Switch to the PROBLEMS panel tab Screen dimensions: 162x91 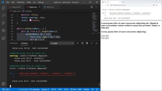[14, 43]
